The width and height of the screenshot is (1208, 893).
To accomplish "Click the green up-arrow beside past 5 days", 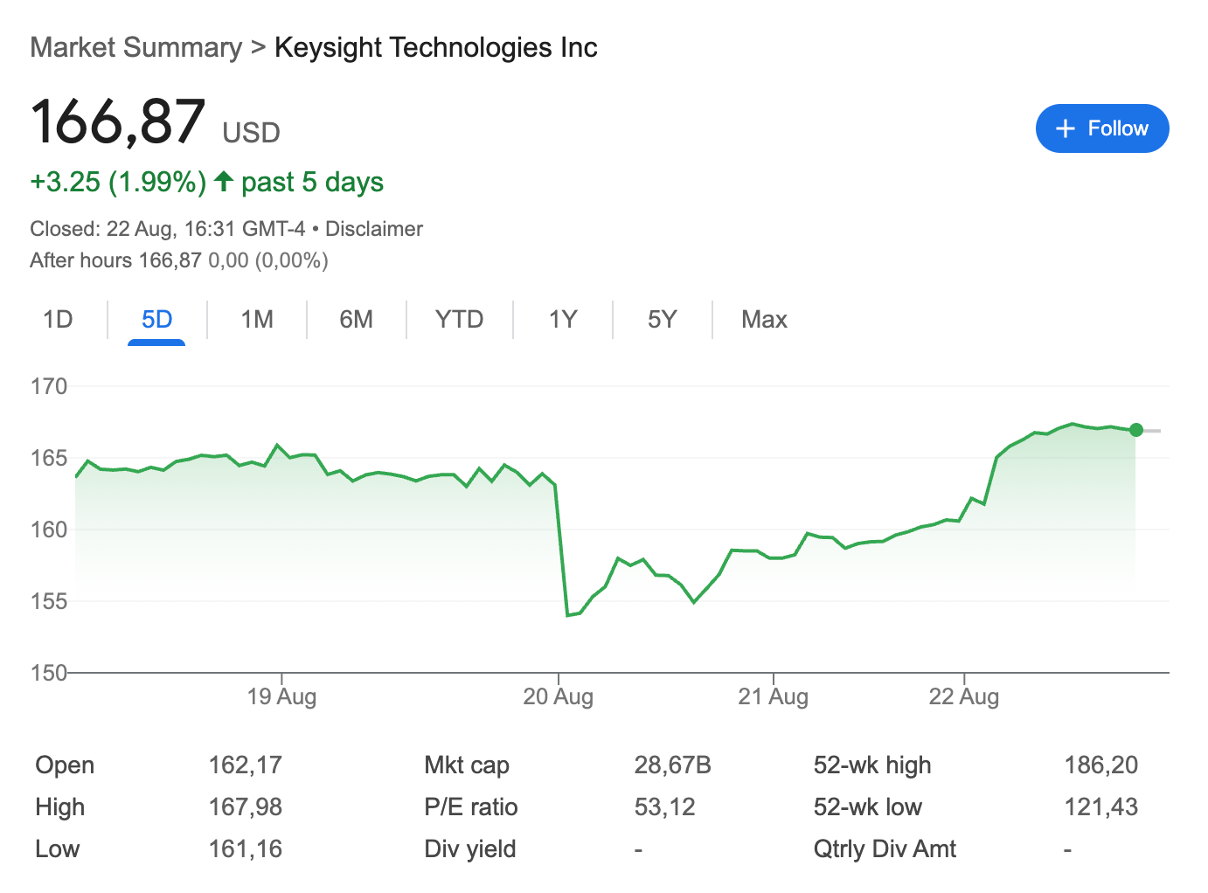I will tap(224, 181).
